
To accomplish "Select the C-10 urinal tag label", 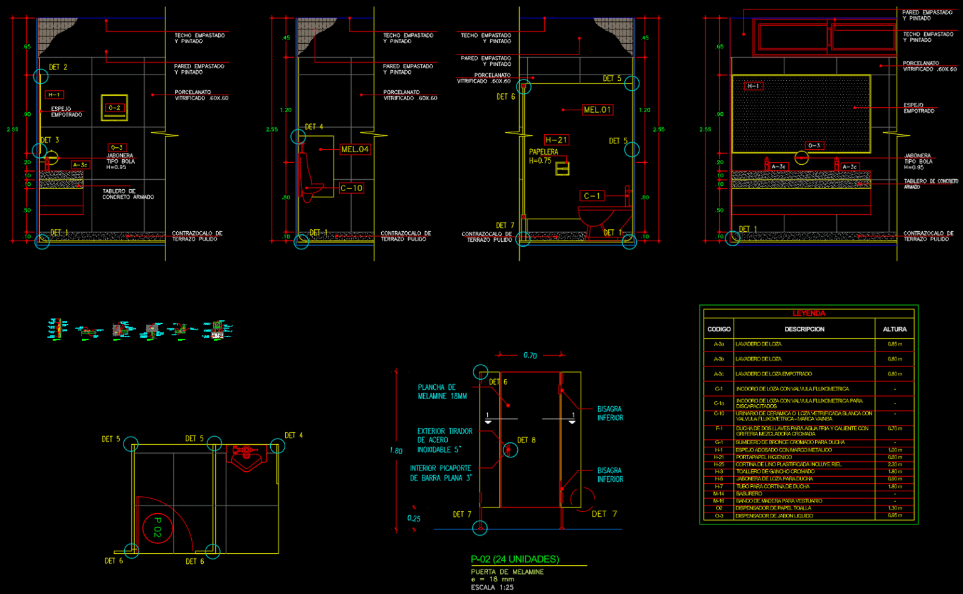I will [352, 187].
